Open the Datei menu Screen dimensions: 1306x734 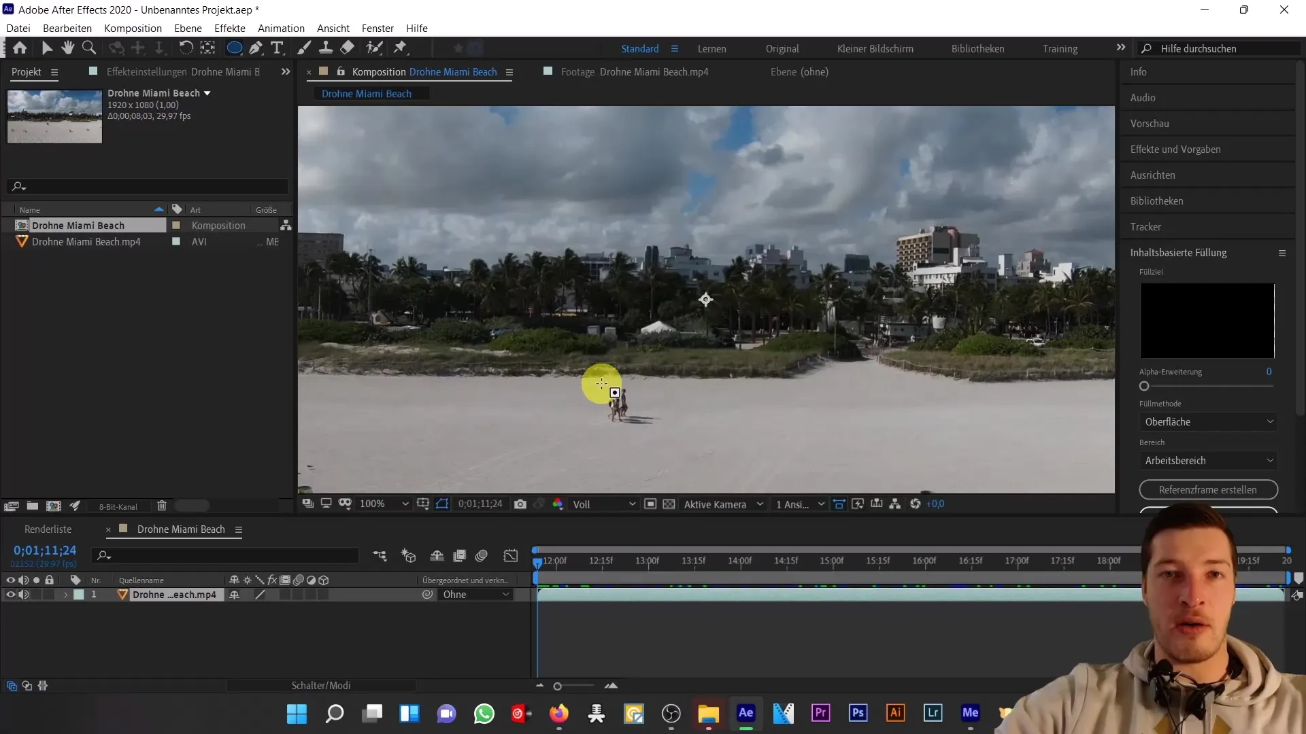pos(18,28)
